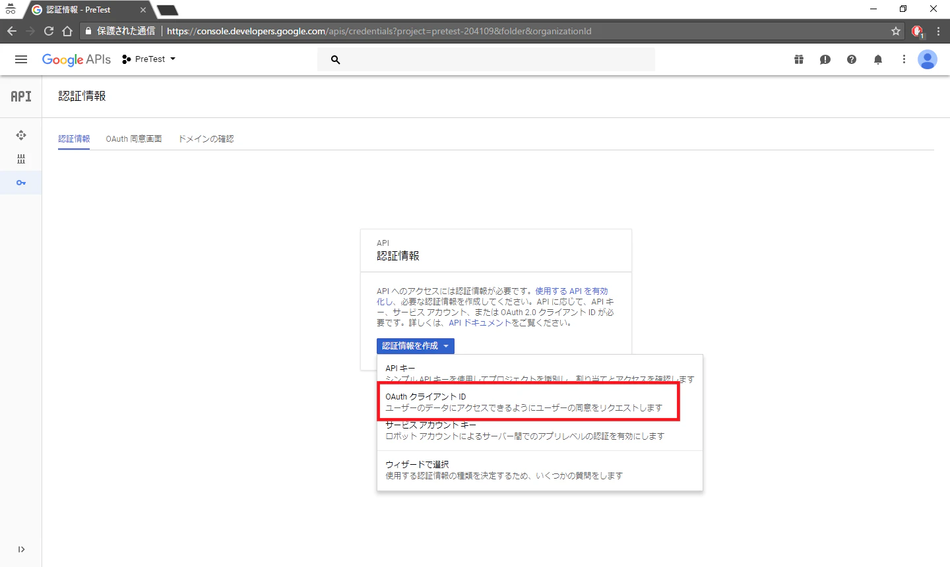Open the API library sidebar icon
Screen dimensions: 950x567
point(21,159)
